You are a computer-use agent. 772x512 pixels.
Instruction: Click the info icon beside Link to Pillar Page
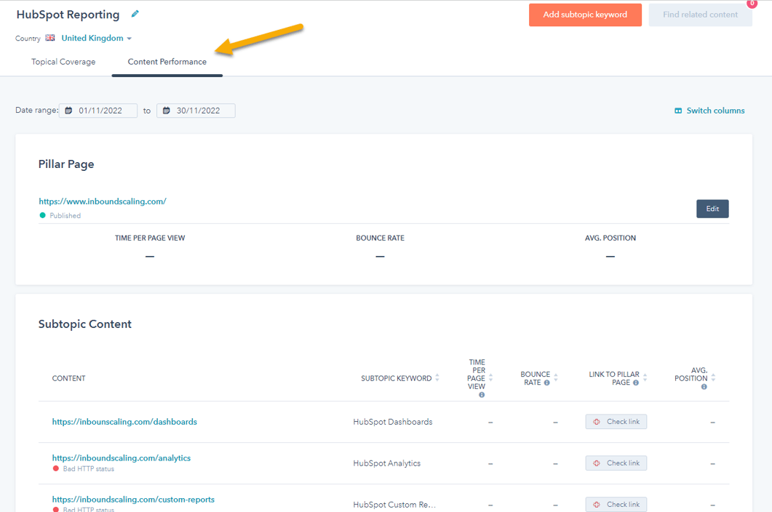pos(635,383)
